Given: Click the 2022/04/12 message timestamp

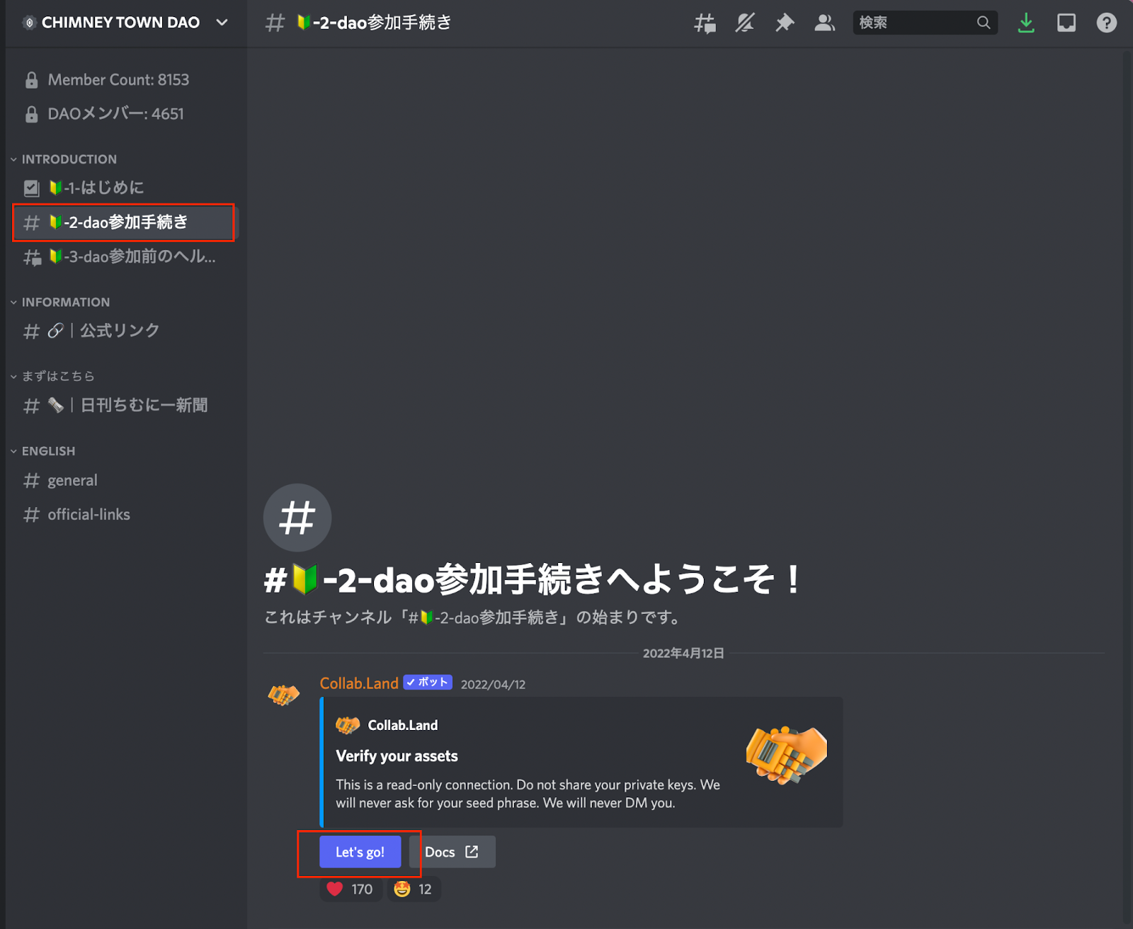Looking at the screenshot, I should pyautogui.click(x=493, y=685).
